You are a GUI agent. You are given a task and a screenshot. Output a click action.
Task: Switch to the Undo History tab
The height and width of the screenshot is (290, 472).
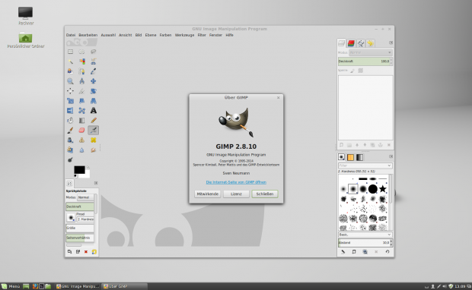[370, 43]
